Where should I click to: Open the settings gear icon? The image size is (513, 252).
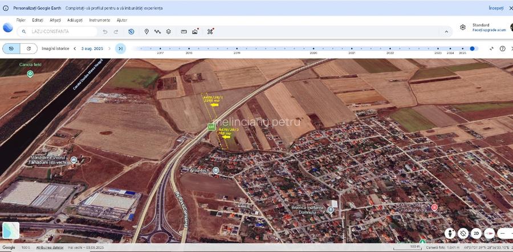coord(463,27)
